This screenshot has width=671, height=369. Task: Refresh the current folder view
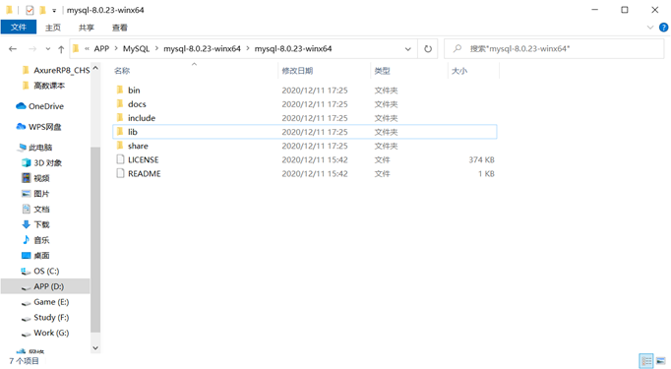(x=428, y=49)
